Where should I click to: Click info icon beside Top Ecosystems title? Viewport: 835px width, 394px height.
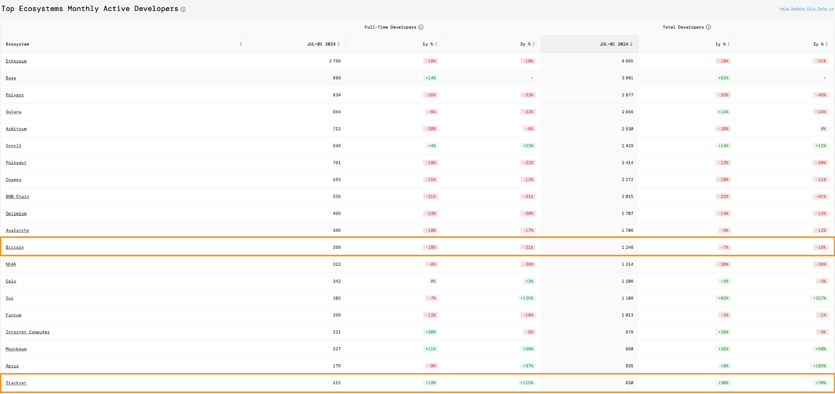(x=183, y=10)
